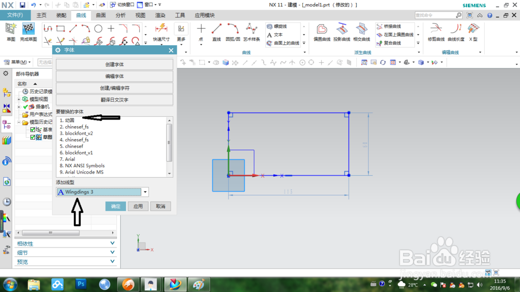Click the 文本 text tool

pyautogui.click(x=275, y=35)
